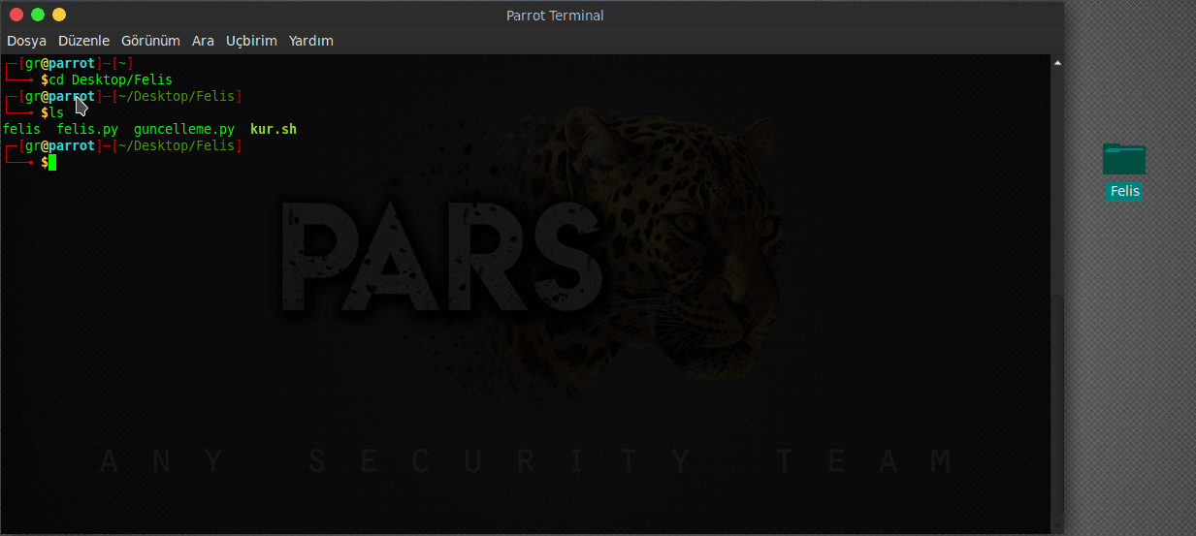Click the Parrot Terminal title text

click(555, 15)
